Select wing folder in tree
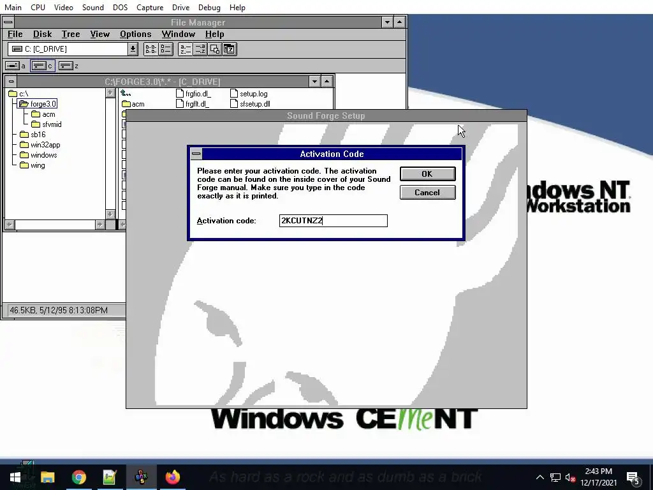The width and height of the screenshot is (653, 490). (x=33, y=165)
